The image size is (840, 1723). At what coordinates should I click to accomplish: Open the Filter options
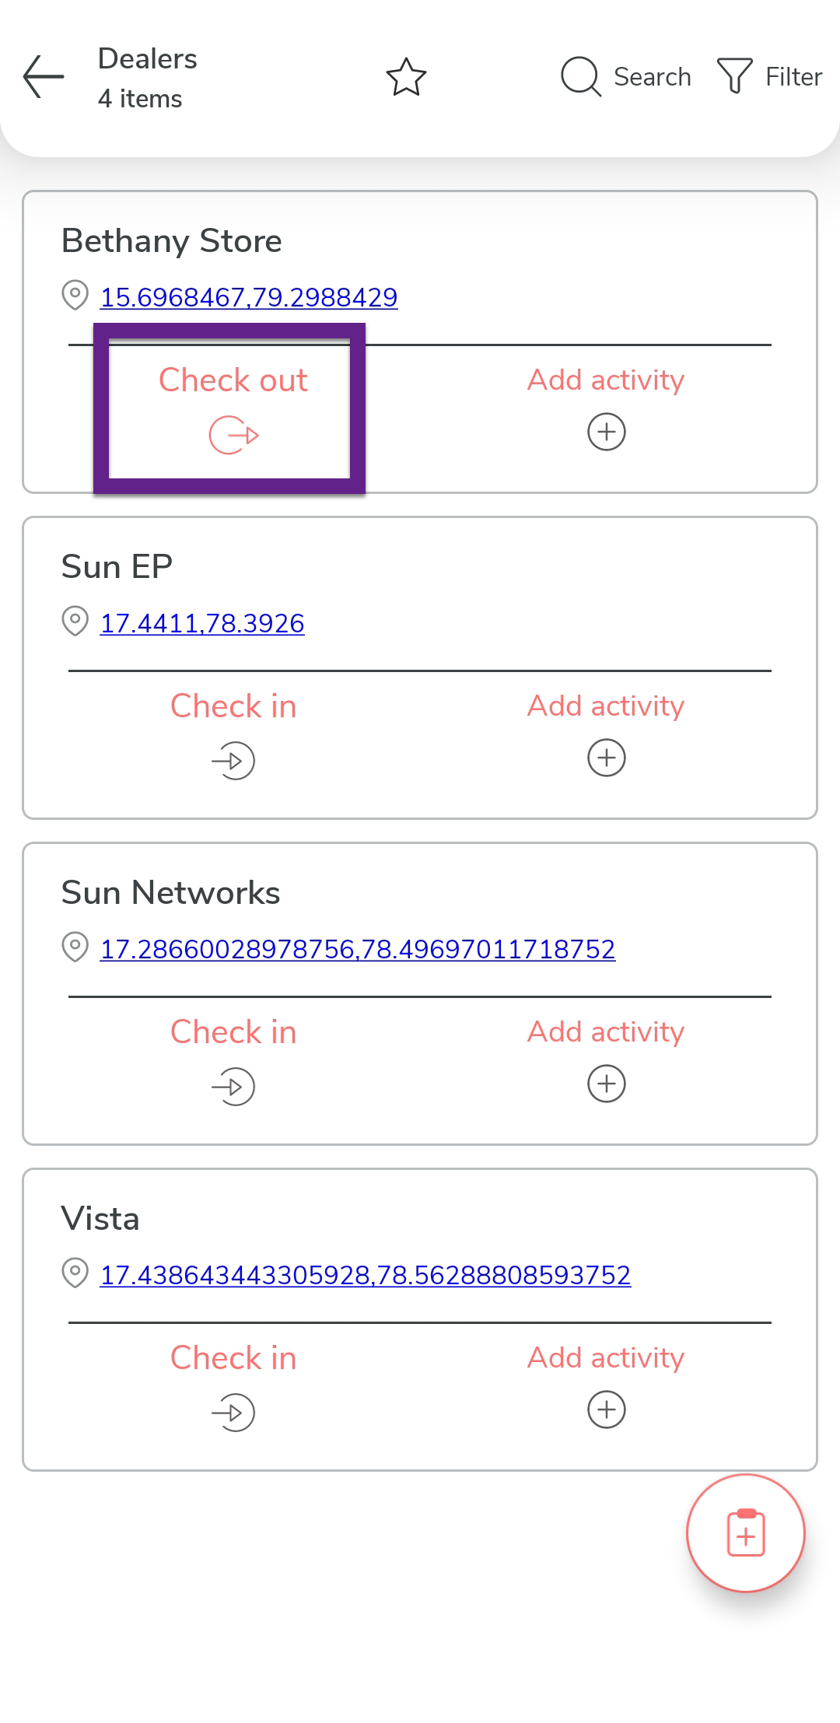point(769,77)
